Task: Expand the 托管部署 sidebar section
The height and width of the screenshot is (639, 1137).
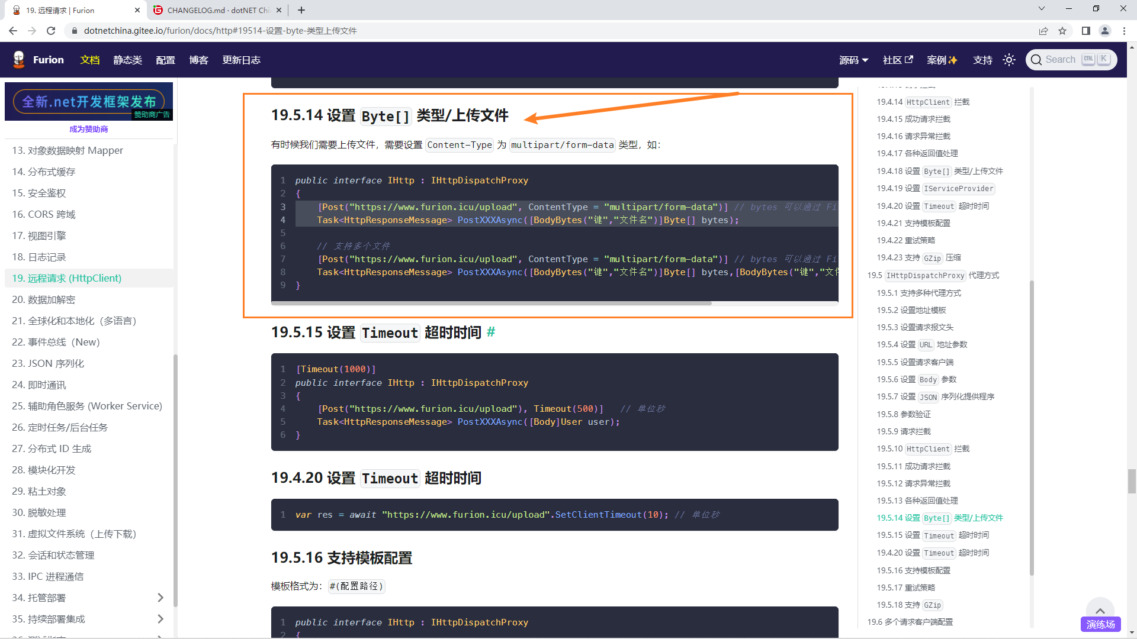Action: (x=160, y=598)
